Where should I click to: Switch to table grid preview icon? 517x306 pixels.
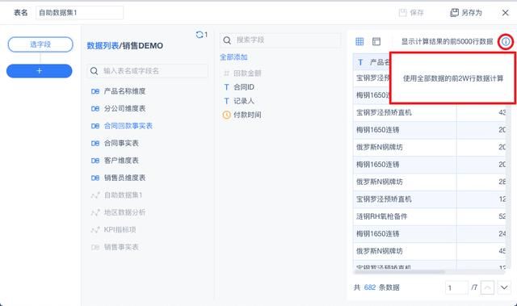click(359, 41)
